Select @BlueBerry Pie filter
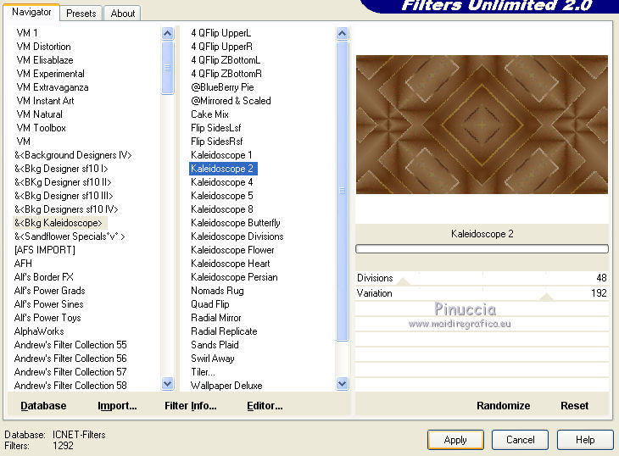Viewport: 619px width, 456px height. (x=222, y=87)
